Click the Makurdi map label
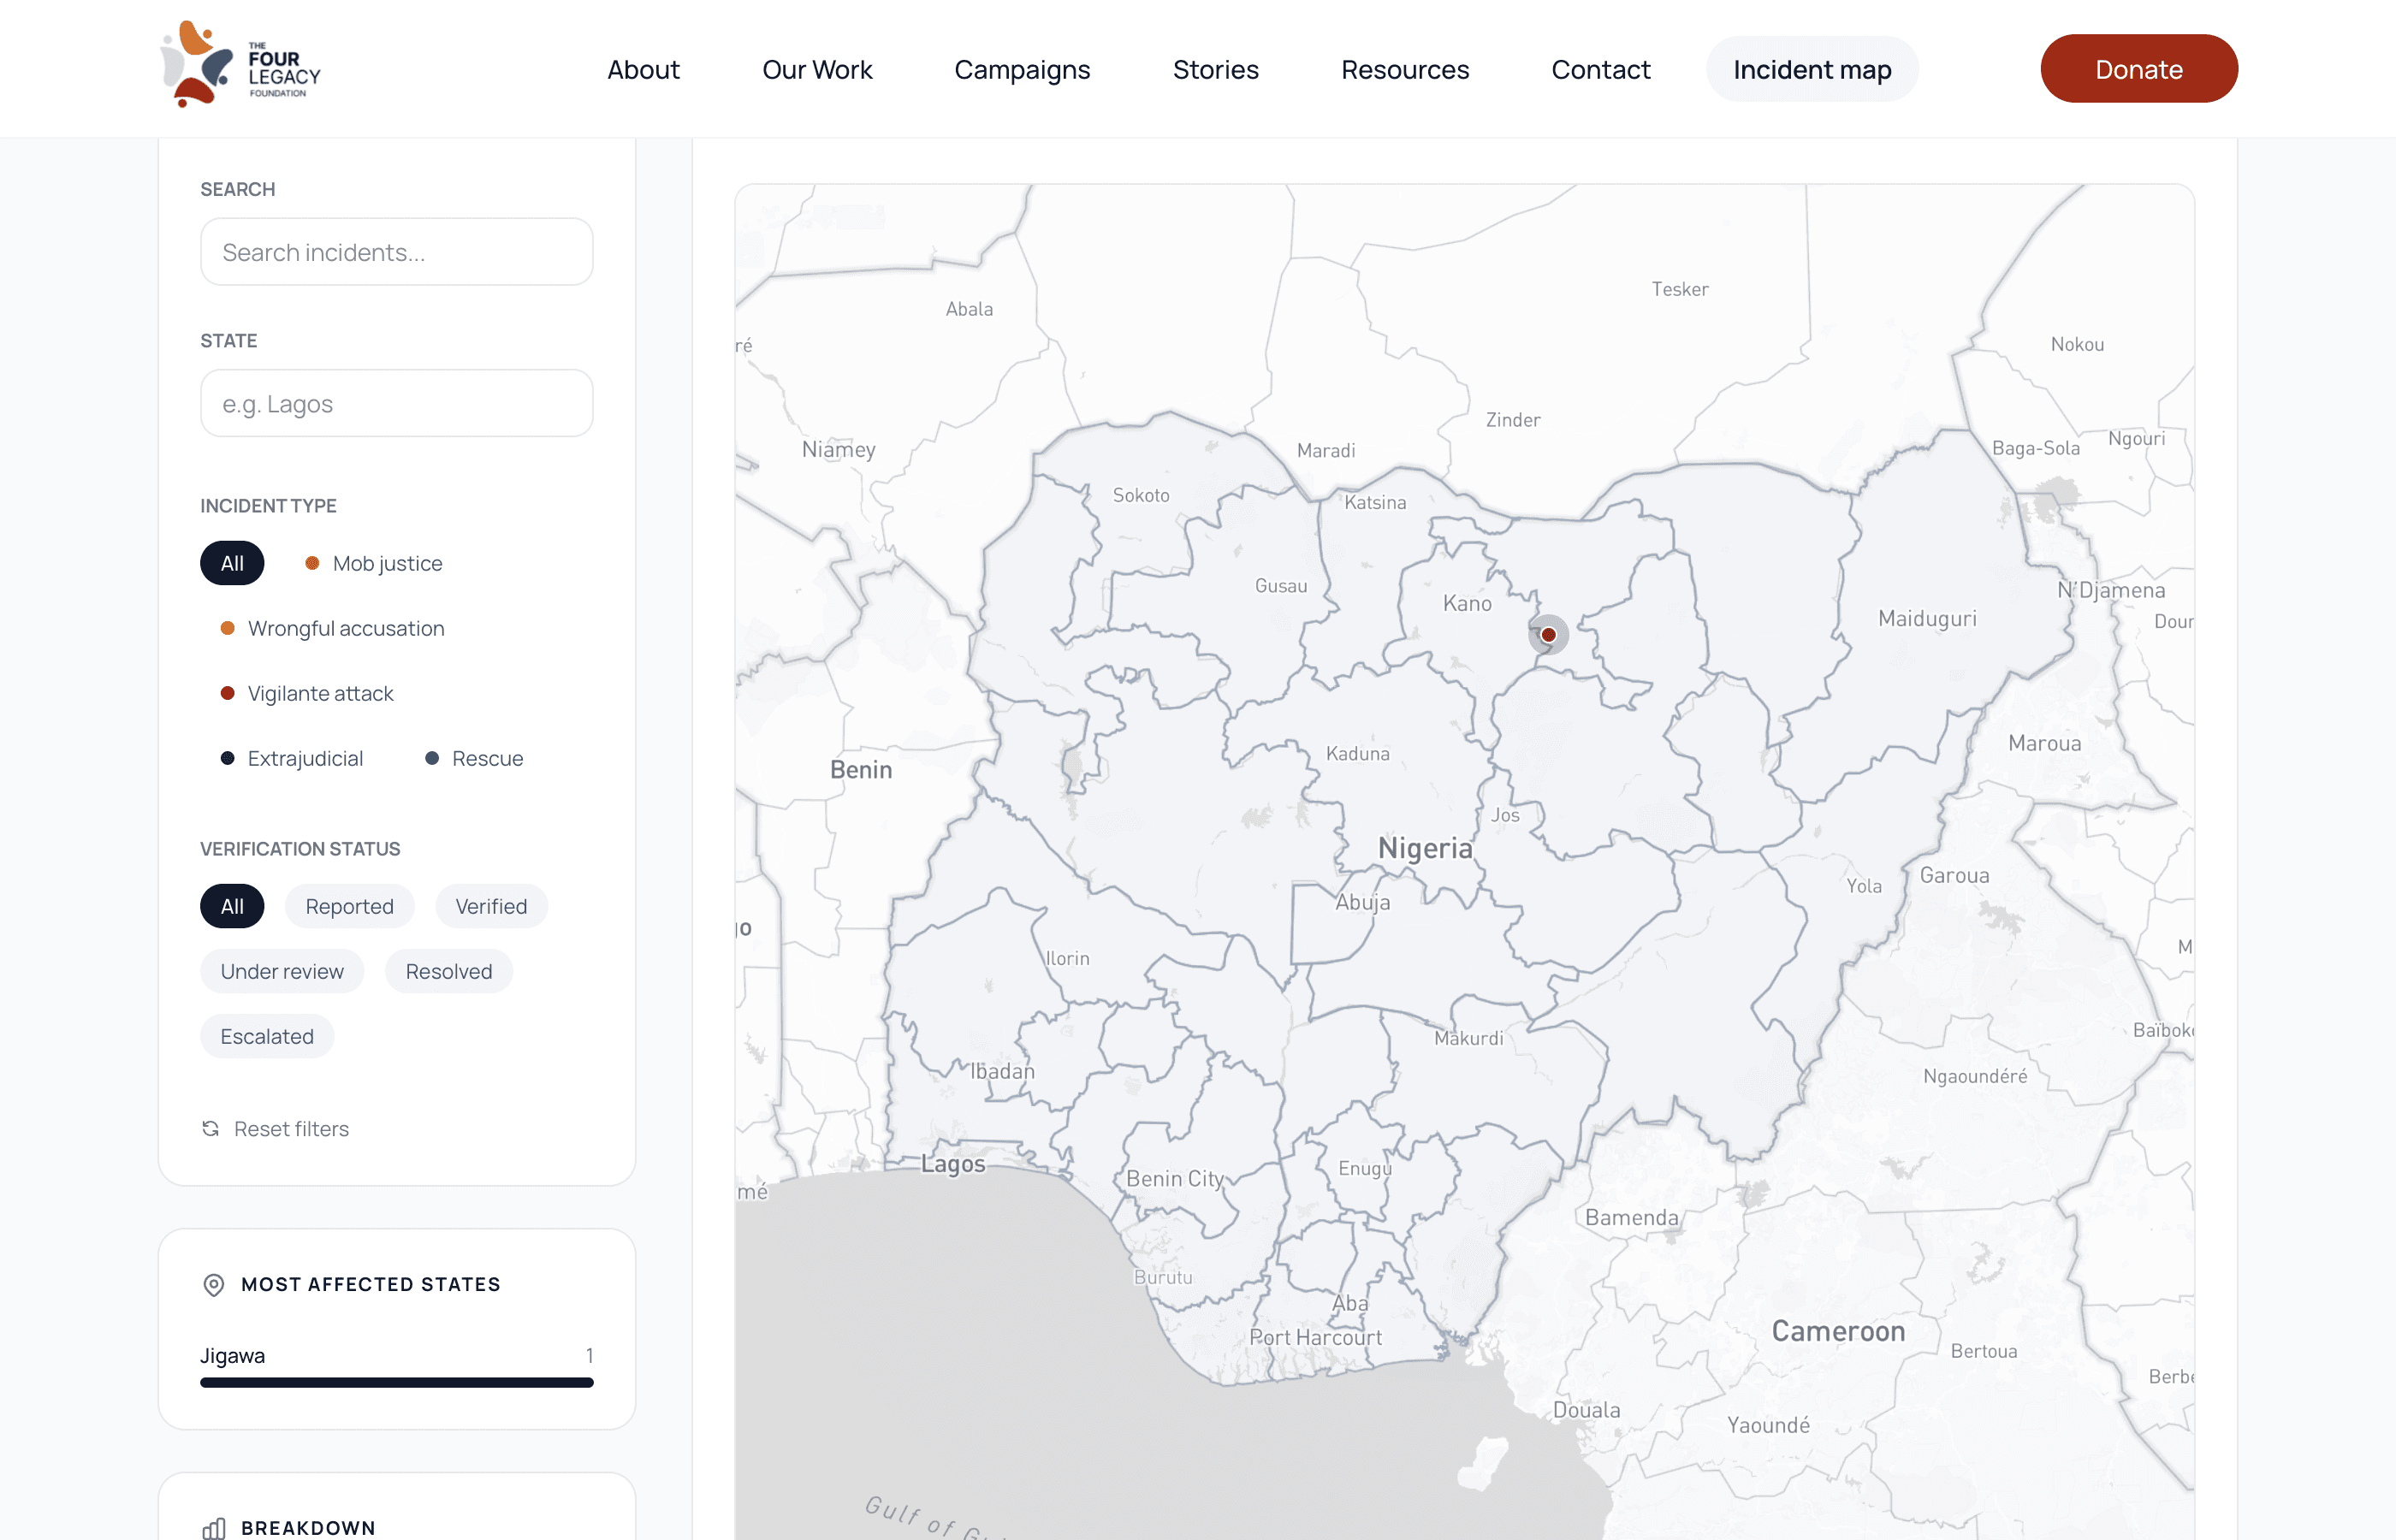The image size is (2396, 1540). 1468,1039
